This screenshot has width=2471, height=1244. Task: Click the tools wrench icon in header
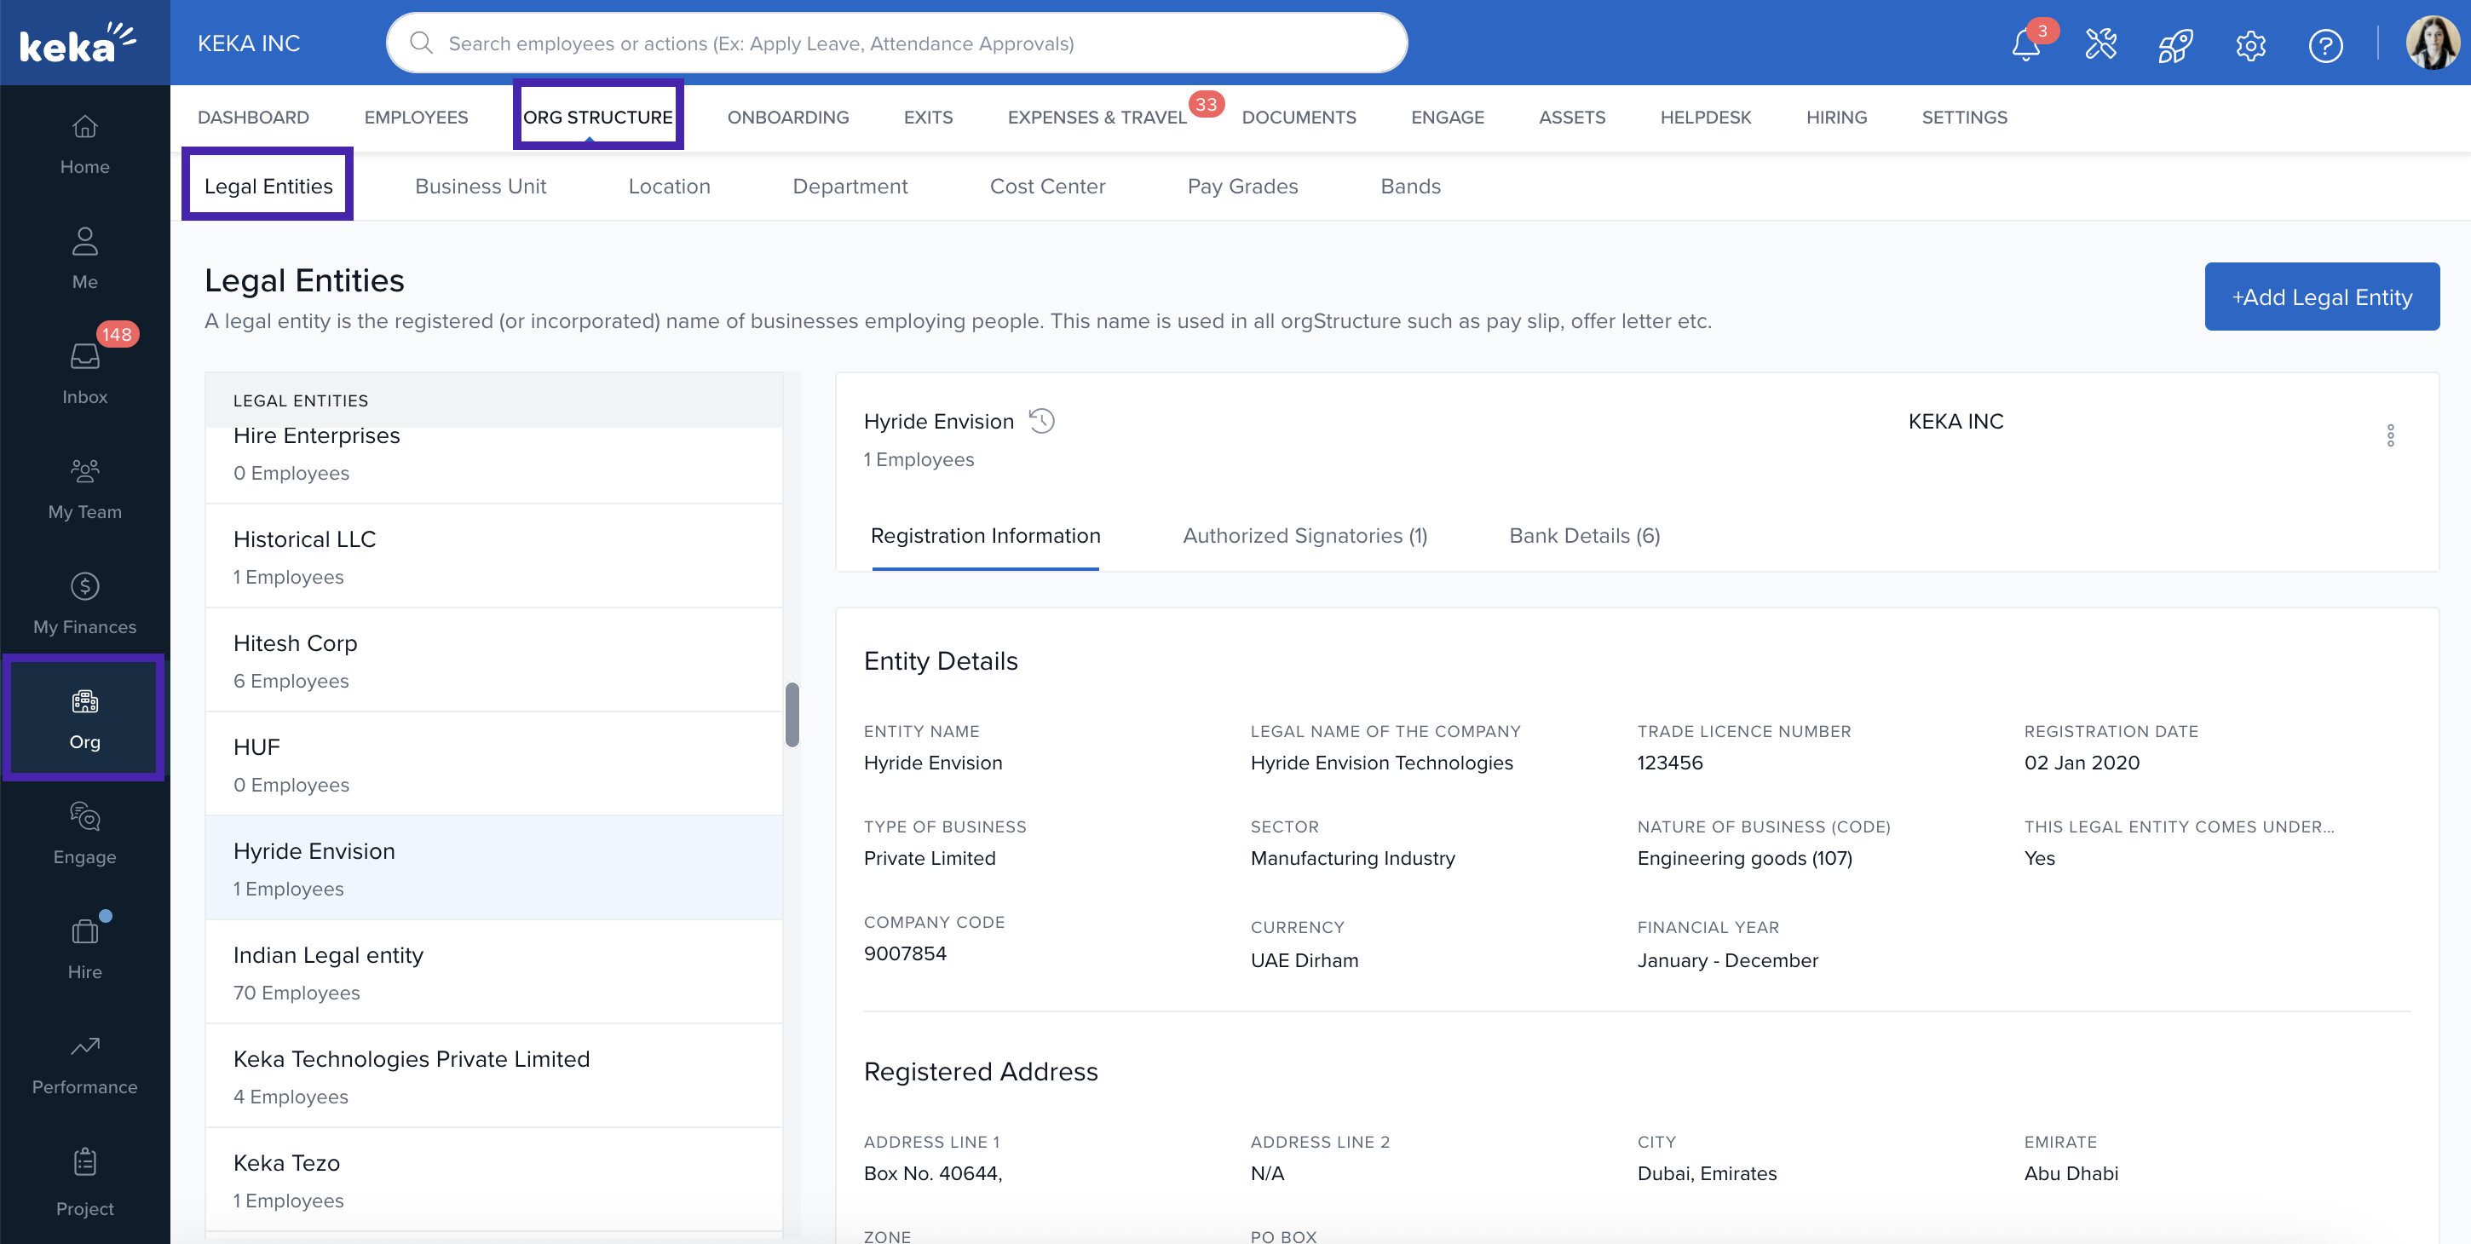(x=2100, y=44)
